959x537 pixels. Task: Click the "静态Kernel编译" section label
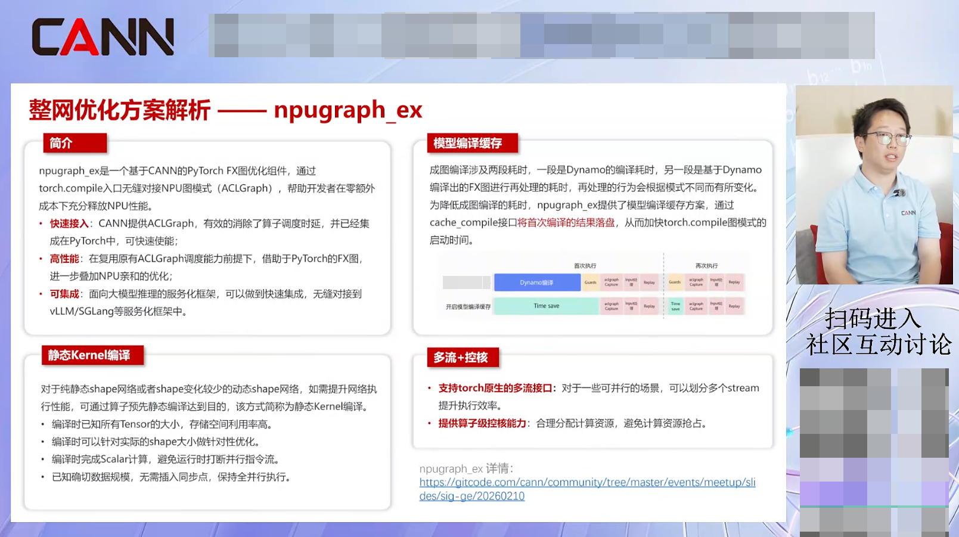tap(92, 355)
